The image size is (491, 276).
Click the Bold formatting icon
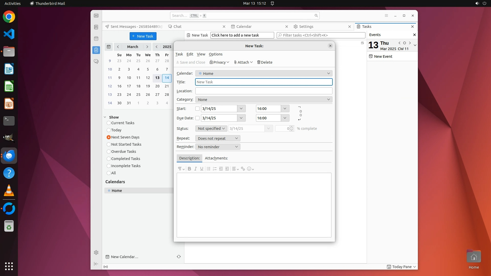coord(189,169)
